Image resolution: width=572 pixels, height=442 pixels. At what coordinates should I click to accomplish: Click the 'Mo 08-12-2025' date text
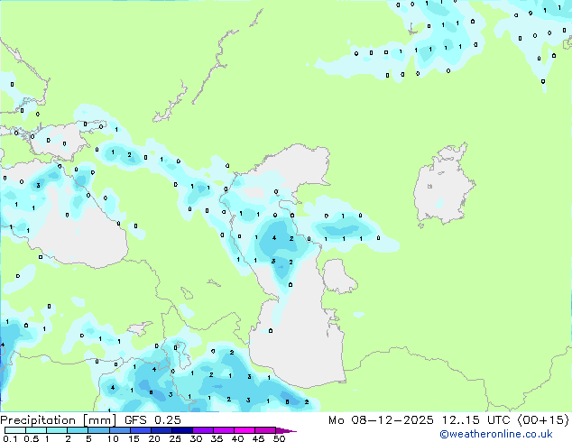pos(381,420)
